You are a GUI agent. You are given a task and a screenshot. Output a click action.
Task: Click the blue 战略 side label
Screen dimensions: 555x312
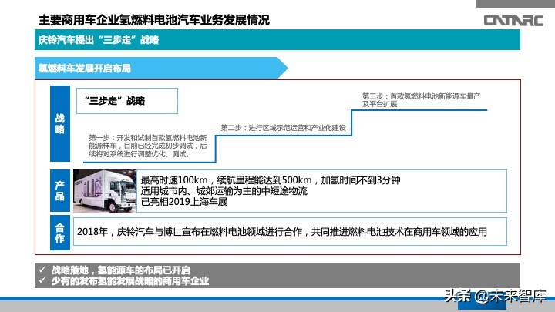pos(60,123)
